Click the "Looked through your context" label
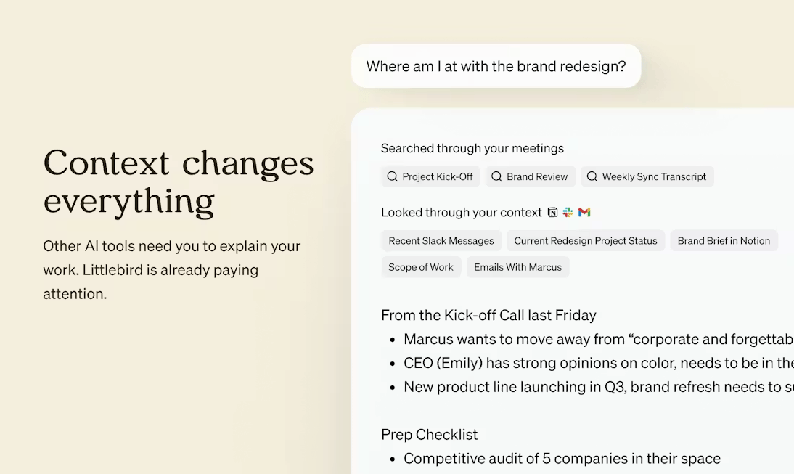794x474 pixels. 462,213
